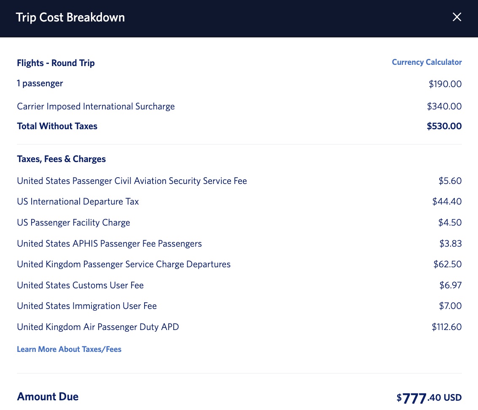Select the US Passenger Facility Charge row
Viewport: 478px width, 410px height.
pyautogui.click(x=73, y=222)
